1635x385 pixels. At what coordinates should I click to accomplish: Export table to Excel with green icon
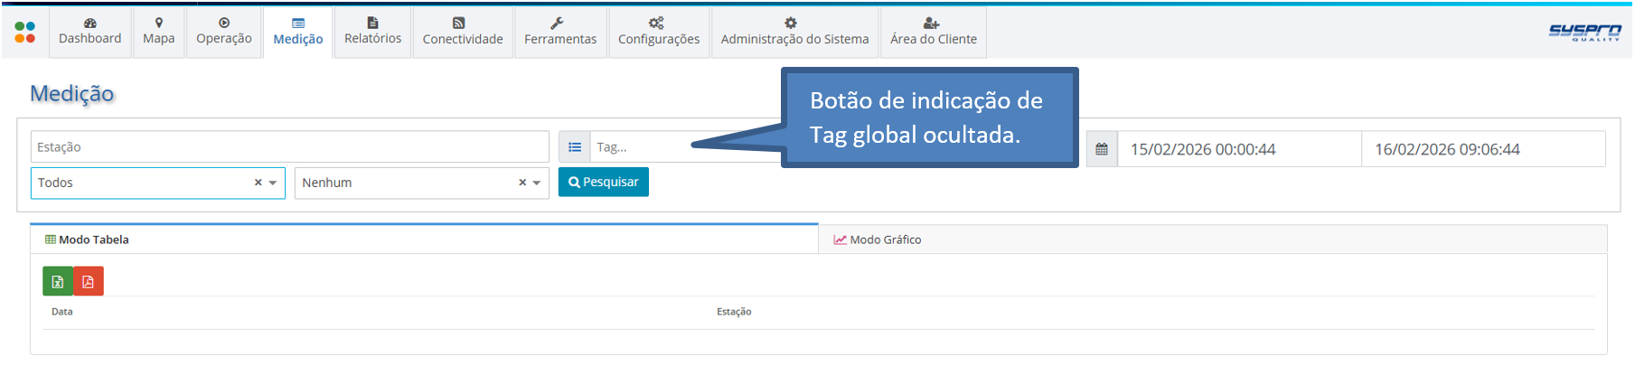pos(58,281)
